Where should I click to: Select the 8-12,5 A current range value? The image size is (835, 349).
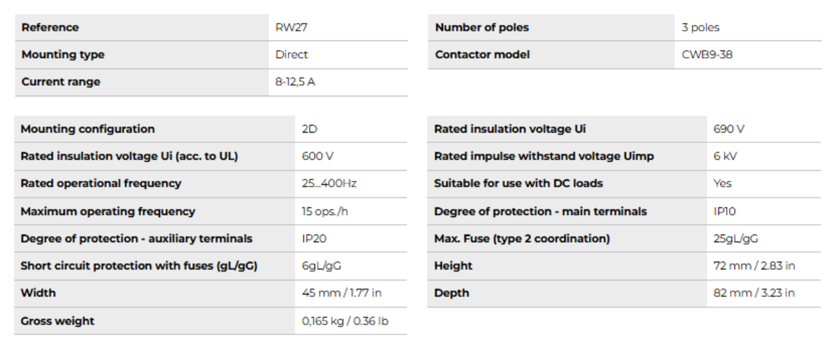click(295, 82)
